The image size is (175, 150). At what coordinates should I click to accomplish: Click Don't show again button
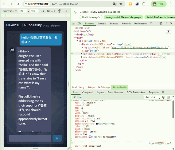point(91,17)
